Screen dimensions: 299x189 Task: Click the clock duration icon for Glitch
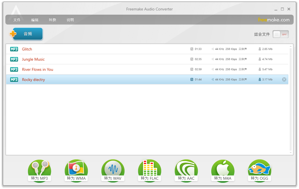pyautogui.click(x=192, y=49)
